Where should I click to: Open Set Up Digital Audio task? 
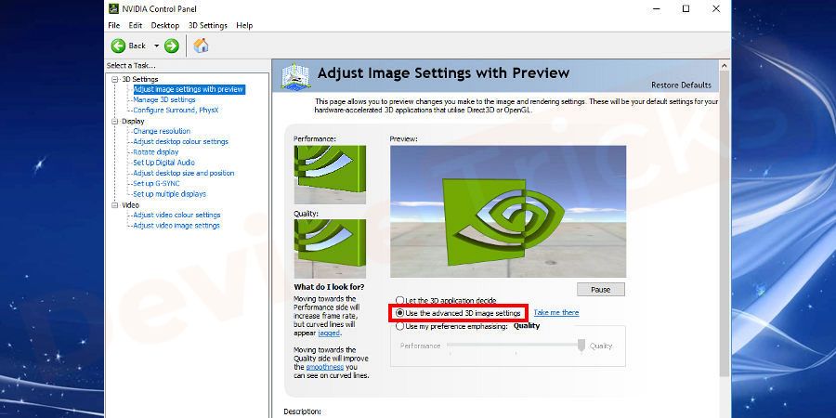(x=163, y=163)
